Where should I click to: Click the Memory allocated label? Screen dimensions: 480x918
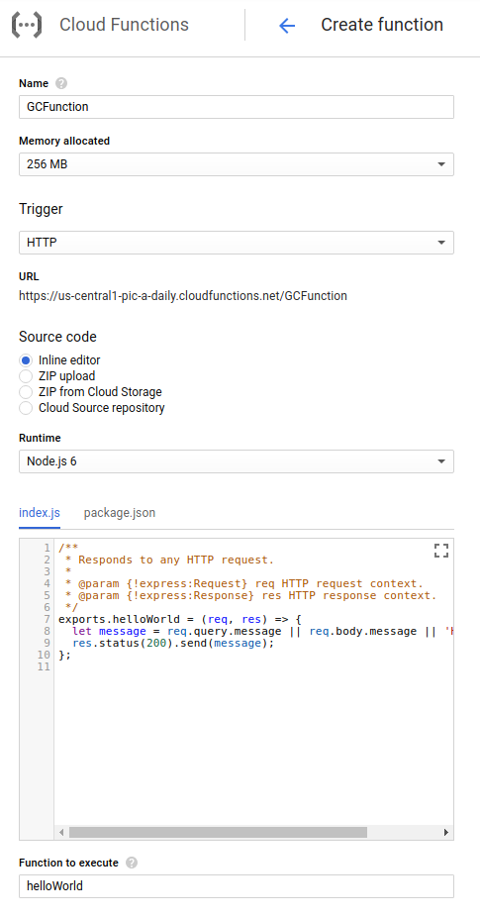[63, 141]
